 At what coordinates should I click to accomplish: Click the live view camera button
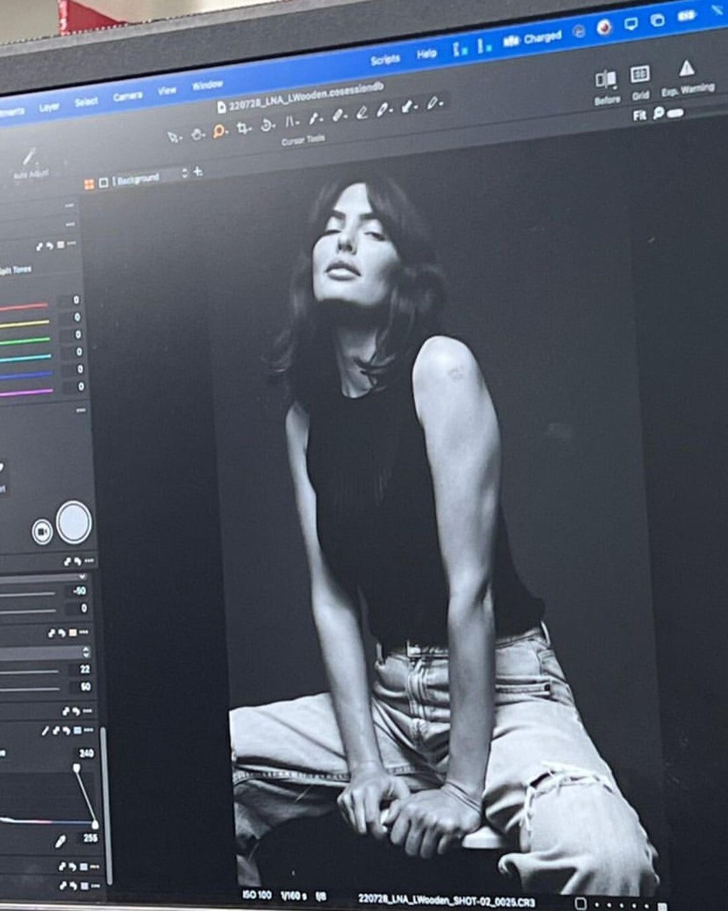[42, 532]
